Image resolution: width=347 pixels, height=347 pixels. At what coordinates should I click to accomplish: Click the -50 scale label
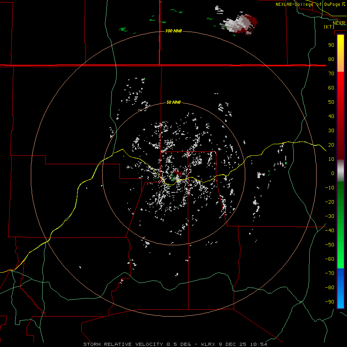click(x=330, y=245)
